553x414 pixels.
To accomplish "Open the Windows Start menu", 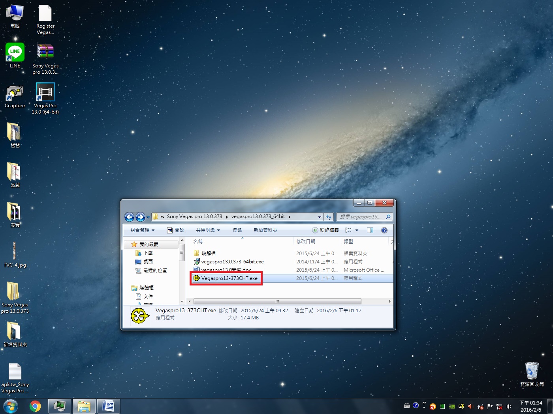I will point(10,406).
